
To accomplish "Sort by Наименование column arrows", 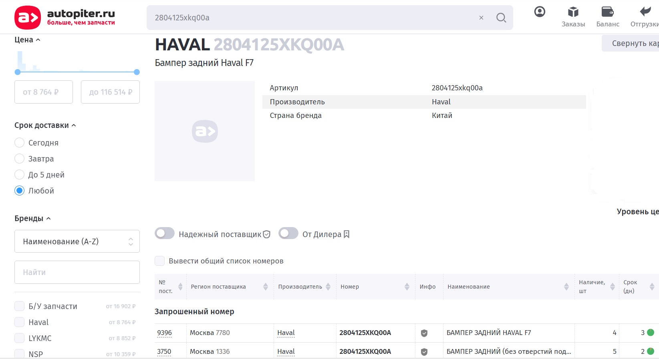I will 566,287.
